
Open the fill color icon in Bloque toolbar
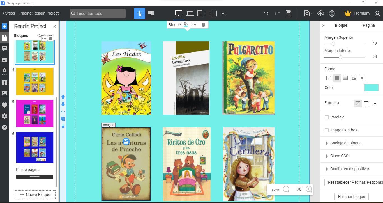click(x=186, y=25)
